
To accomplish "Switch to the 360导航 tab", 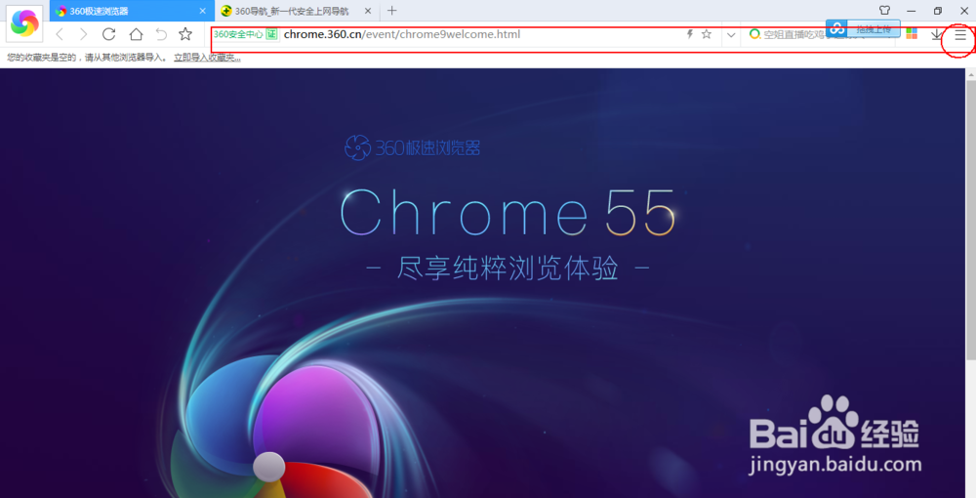I will pyautogui.click(x=296, y=11).
